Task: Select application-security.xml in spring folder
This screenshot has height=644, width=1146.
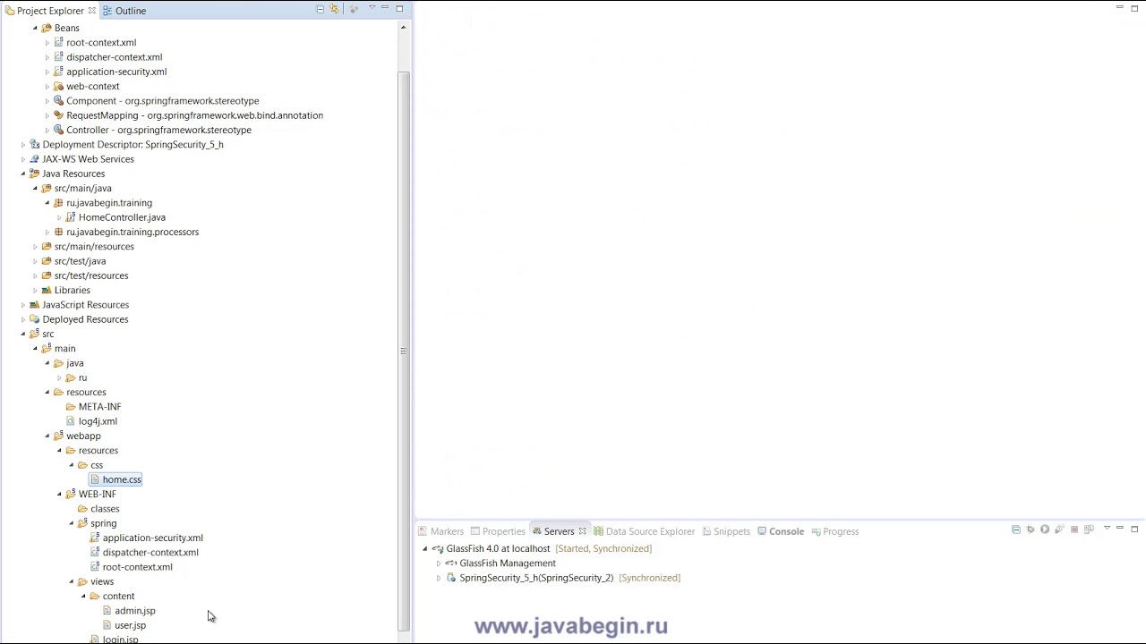Action: coord(152,538)
